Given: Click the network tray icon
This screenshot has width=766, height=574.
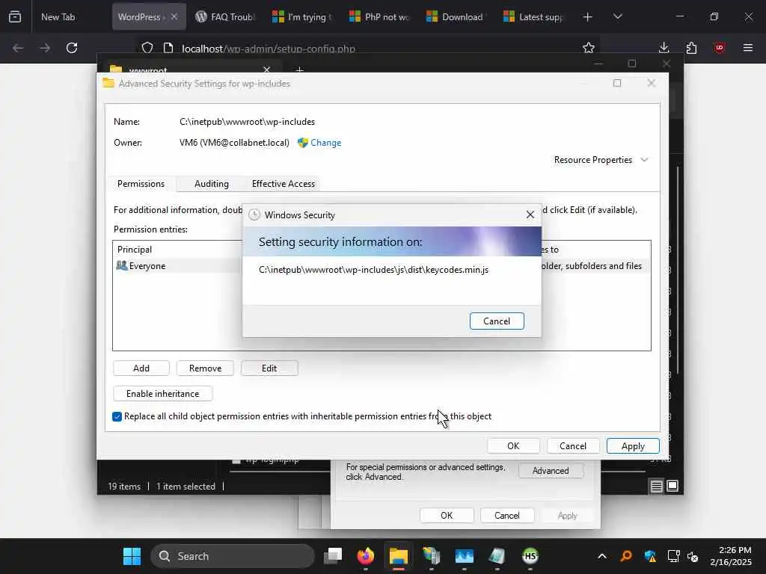Looking at the screenshot, I should coord(674,556).
